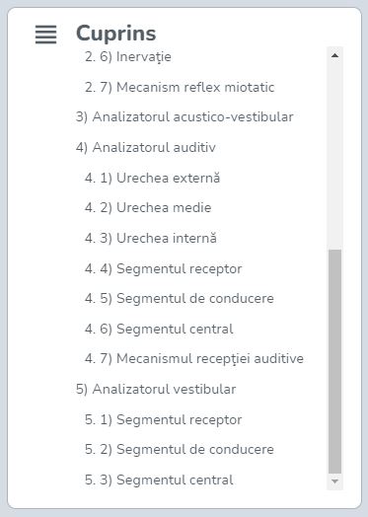This screenshot has height=517, width=368.
Task: Open the 2. 6) Inervație entry
Action: pos(128,56)
